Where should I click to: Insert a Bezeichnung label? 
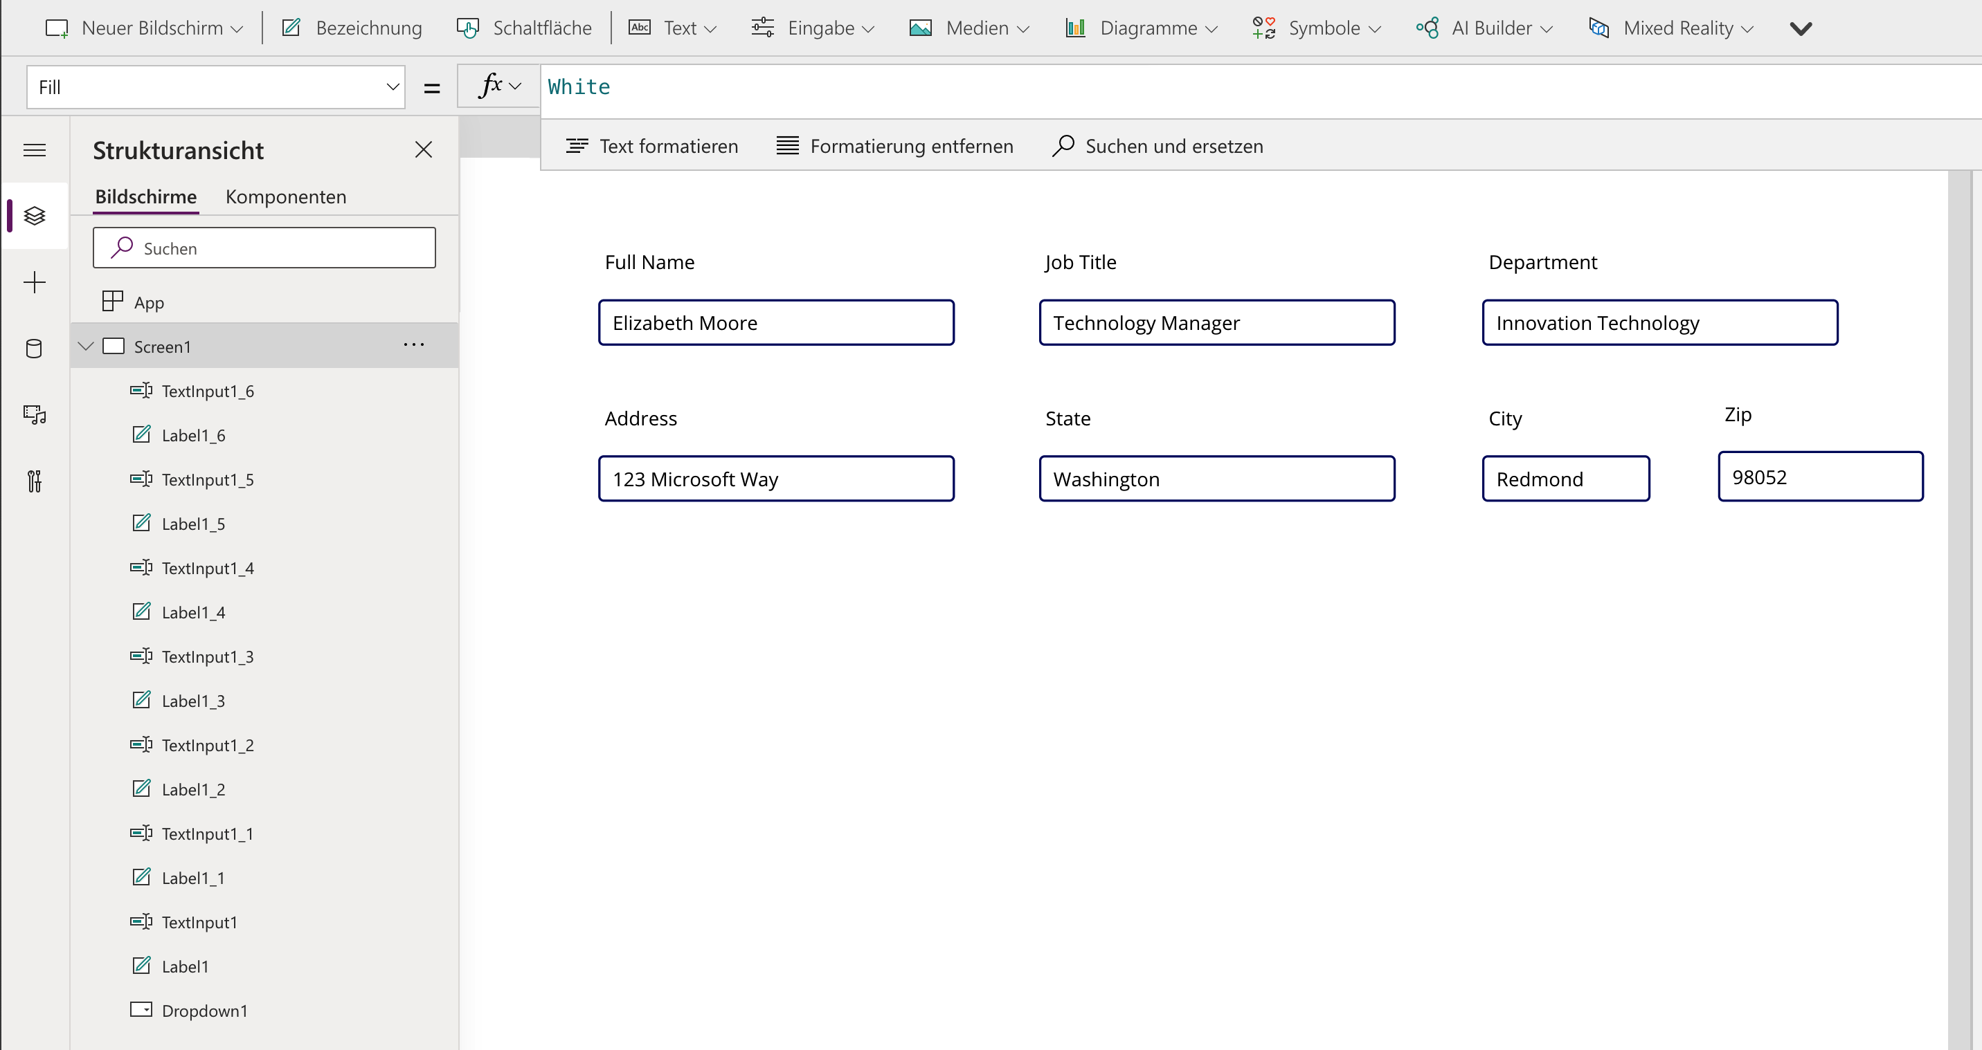coord(352,28)
